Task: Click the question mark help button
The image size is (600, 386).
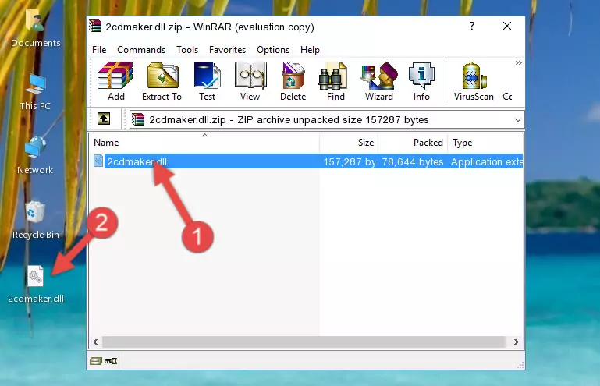Action: click(472, 26)
